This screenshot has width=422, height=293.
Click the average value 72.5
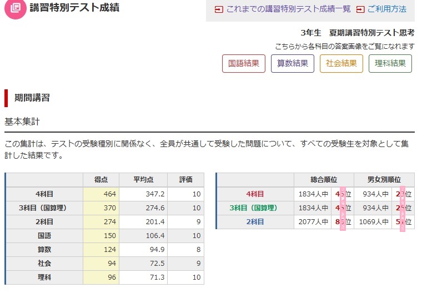pyautogui.click(x=157, y=264)
